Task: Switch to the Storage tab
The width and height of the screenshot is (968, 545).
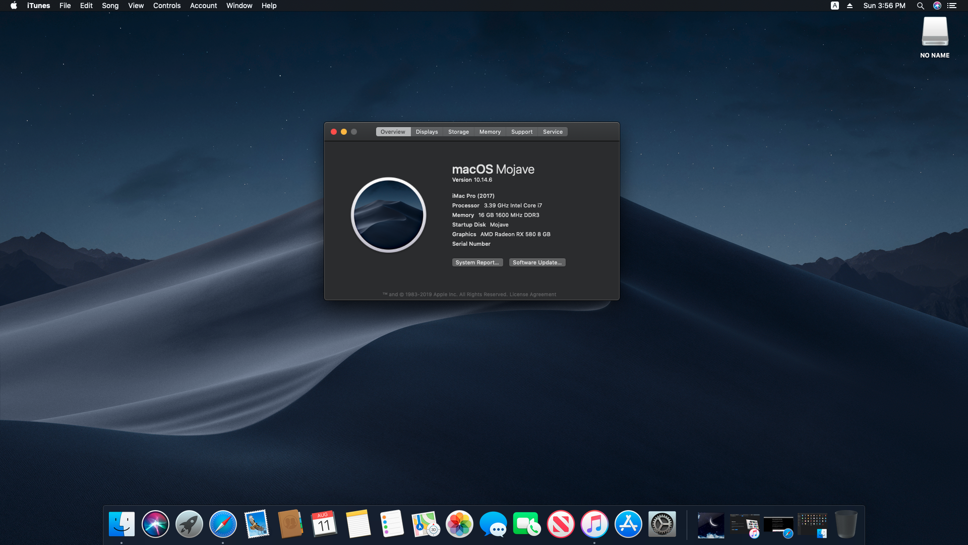Action: click(458, 132)
